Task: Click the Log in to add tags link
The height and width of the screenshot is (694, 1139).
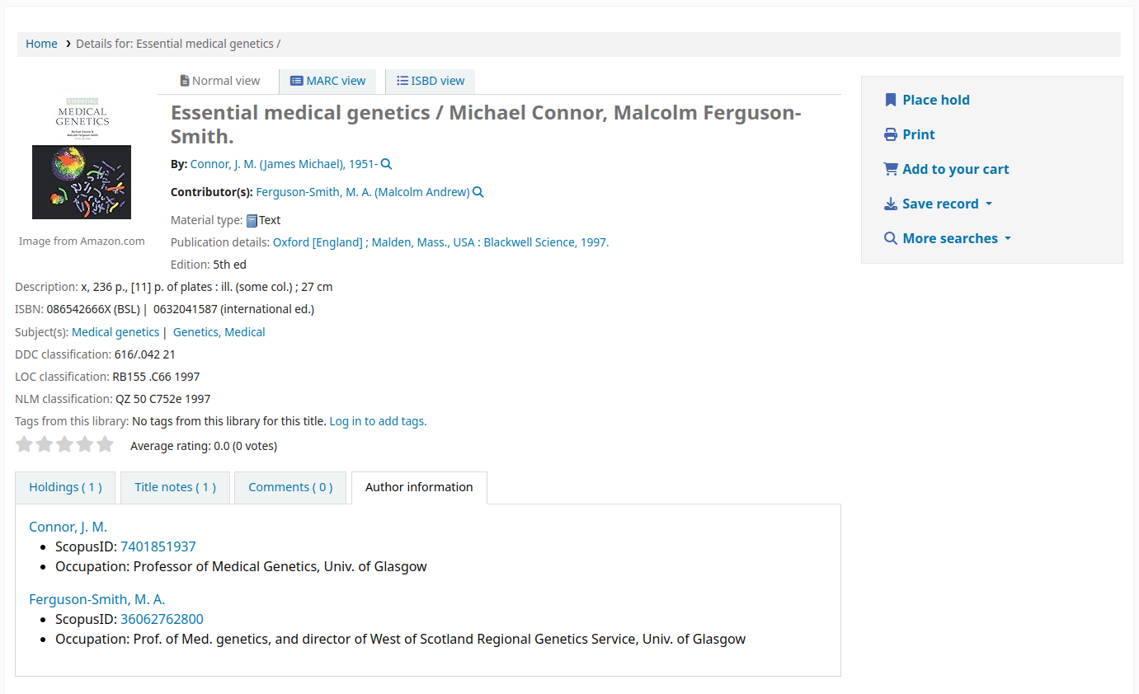Action: [x=378, y=420]
